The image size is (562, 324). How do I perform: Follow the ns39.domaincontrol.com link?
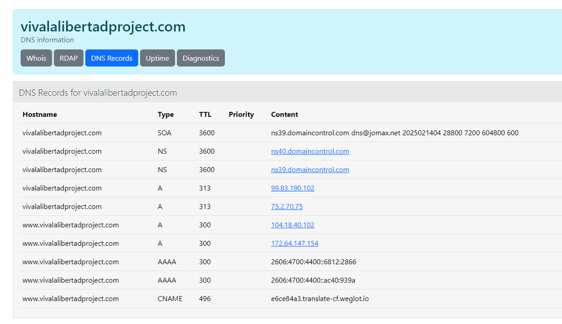(x=310, y=170)
